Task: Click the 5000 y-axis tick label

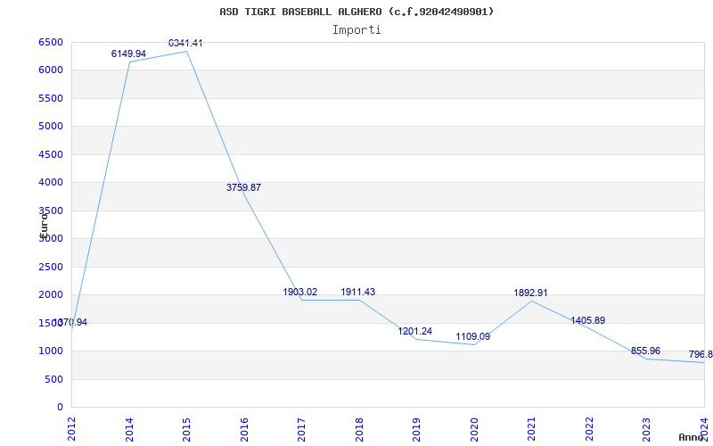Action: click(x=51, y=126)
